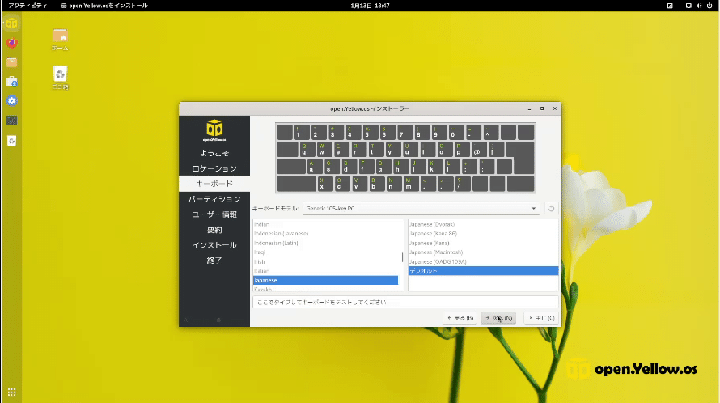
Task: Click the keyboard test input field
Action: (405, 302)
